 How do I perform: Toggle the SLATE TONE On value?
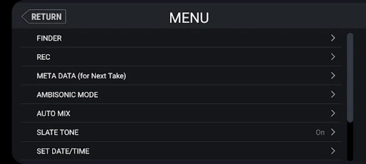tap(320, 132)
